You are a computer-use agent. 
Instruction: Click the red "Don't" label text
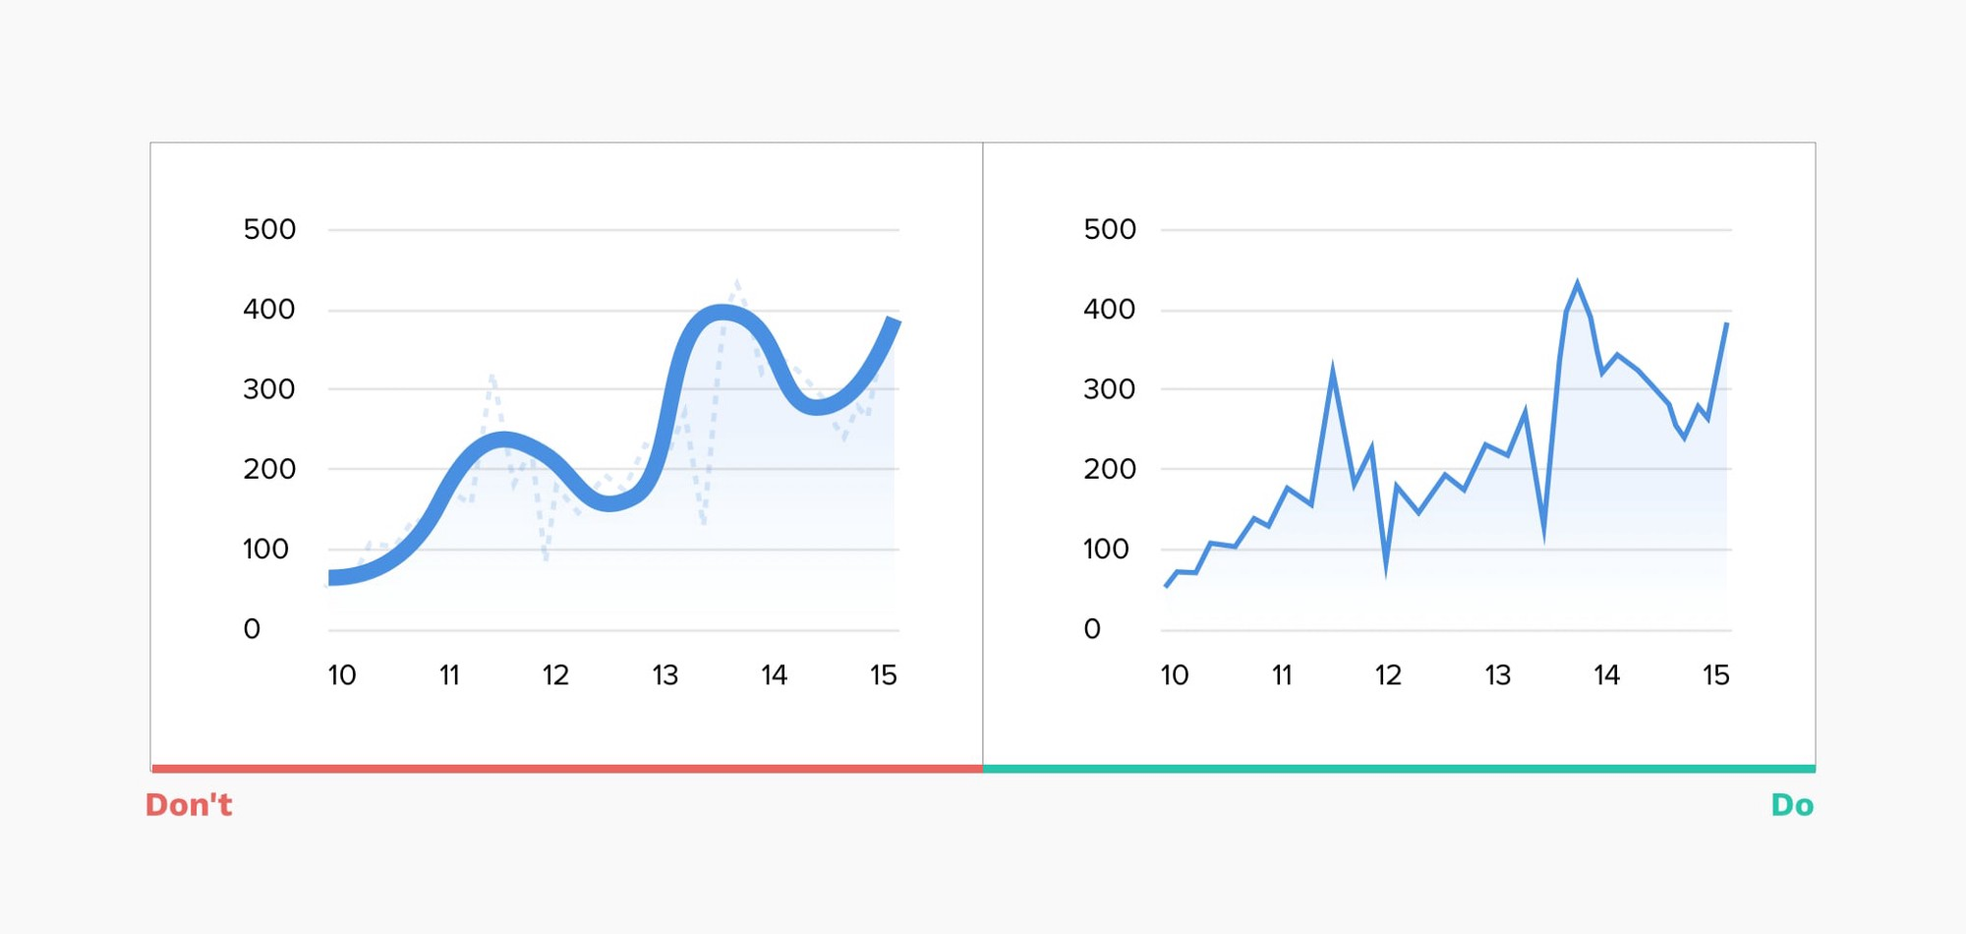pos(189,805)
